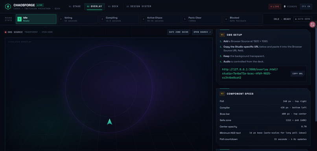Click the Safe zone spec row

click(263, 120)
